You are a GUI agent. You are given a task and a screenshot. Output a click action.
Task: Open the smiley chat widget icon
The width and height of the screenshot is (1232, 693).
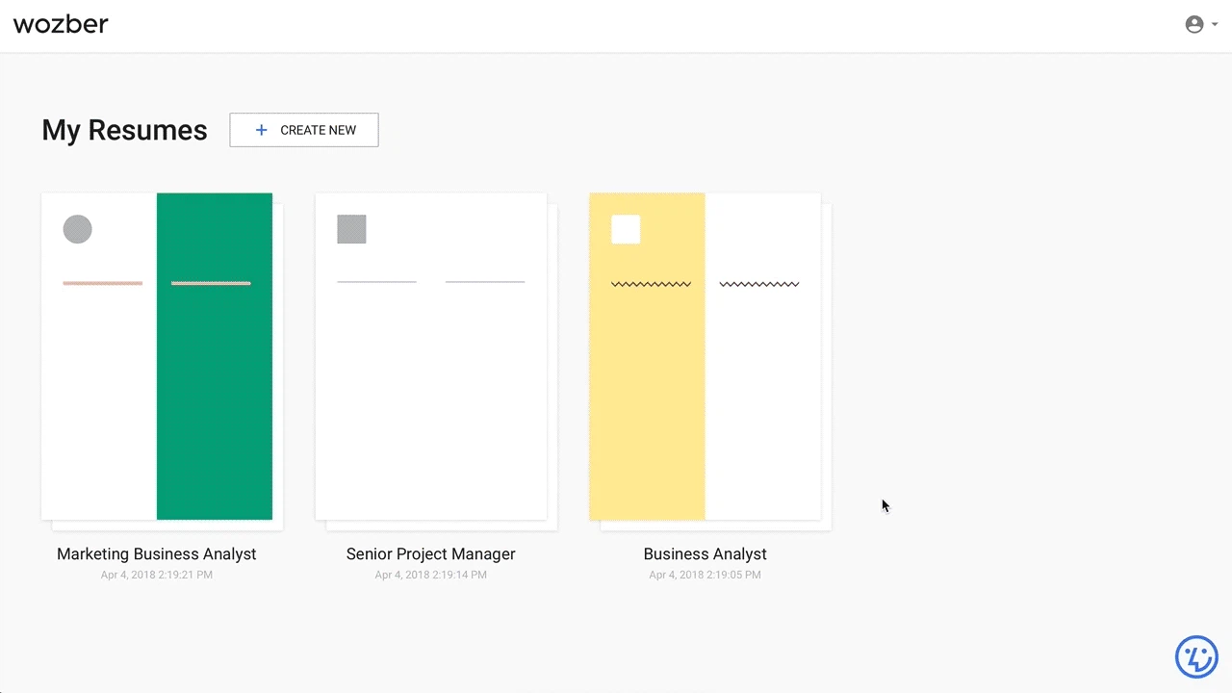pos(1196,657)
